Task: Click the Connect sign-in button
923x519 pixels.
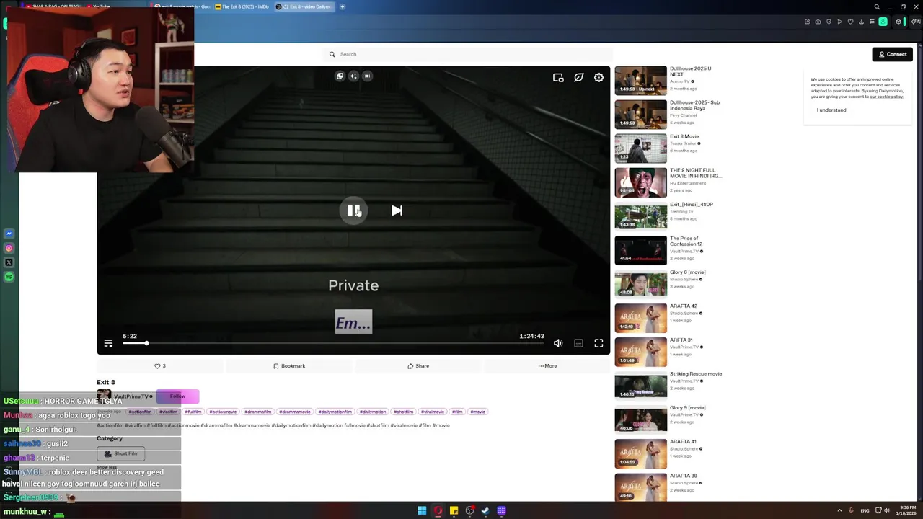Action: click(x=892, y=54)
